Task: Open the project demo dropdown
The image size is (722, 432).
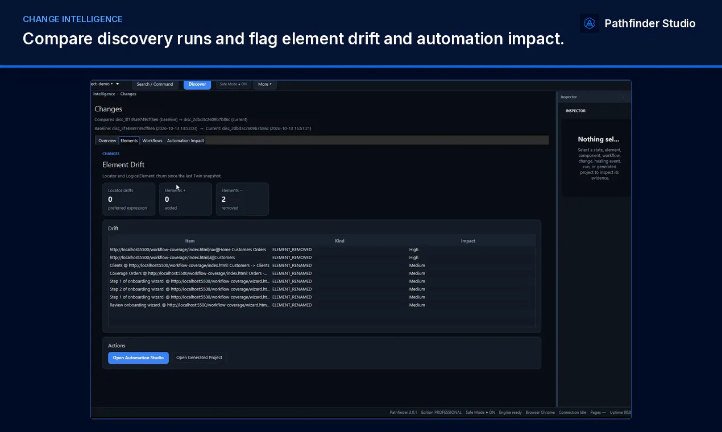Action: (x=105, y=84)
